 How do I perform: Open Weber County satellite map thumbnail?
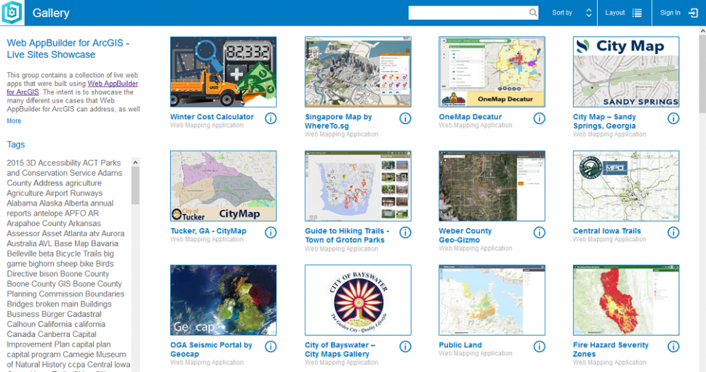click(x=492, y=186)
